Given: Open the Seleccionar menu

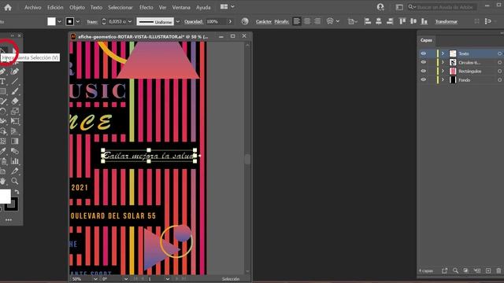Looking at the screenshot, I should click(120, 7).
